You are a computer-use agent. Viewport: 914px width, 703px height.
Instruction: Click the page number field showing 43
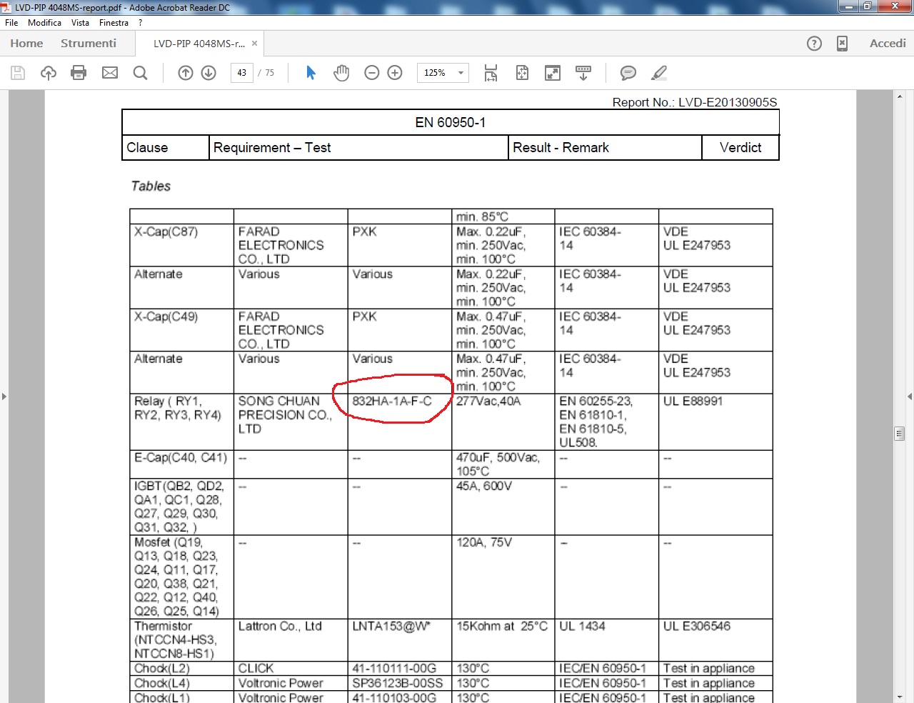pos(242,73)
